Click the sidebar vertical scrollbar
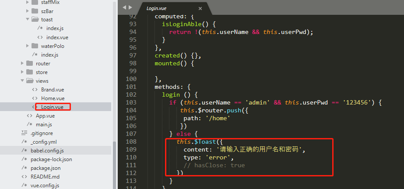The image size is (404, 189). (x=114, y=164)
